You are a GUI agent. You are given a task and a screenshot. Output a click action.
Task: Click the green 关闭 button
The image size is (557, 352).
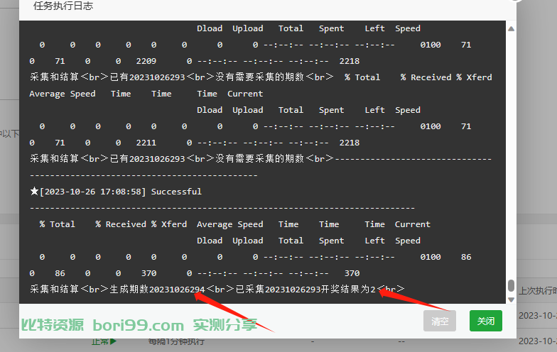coord(486,321)
